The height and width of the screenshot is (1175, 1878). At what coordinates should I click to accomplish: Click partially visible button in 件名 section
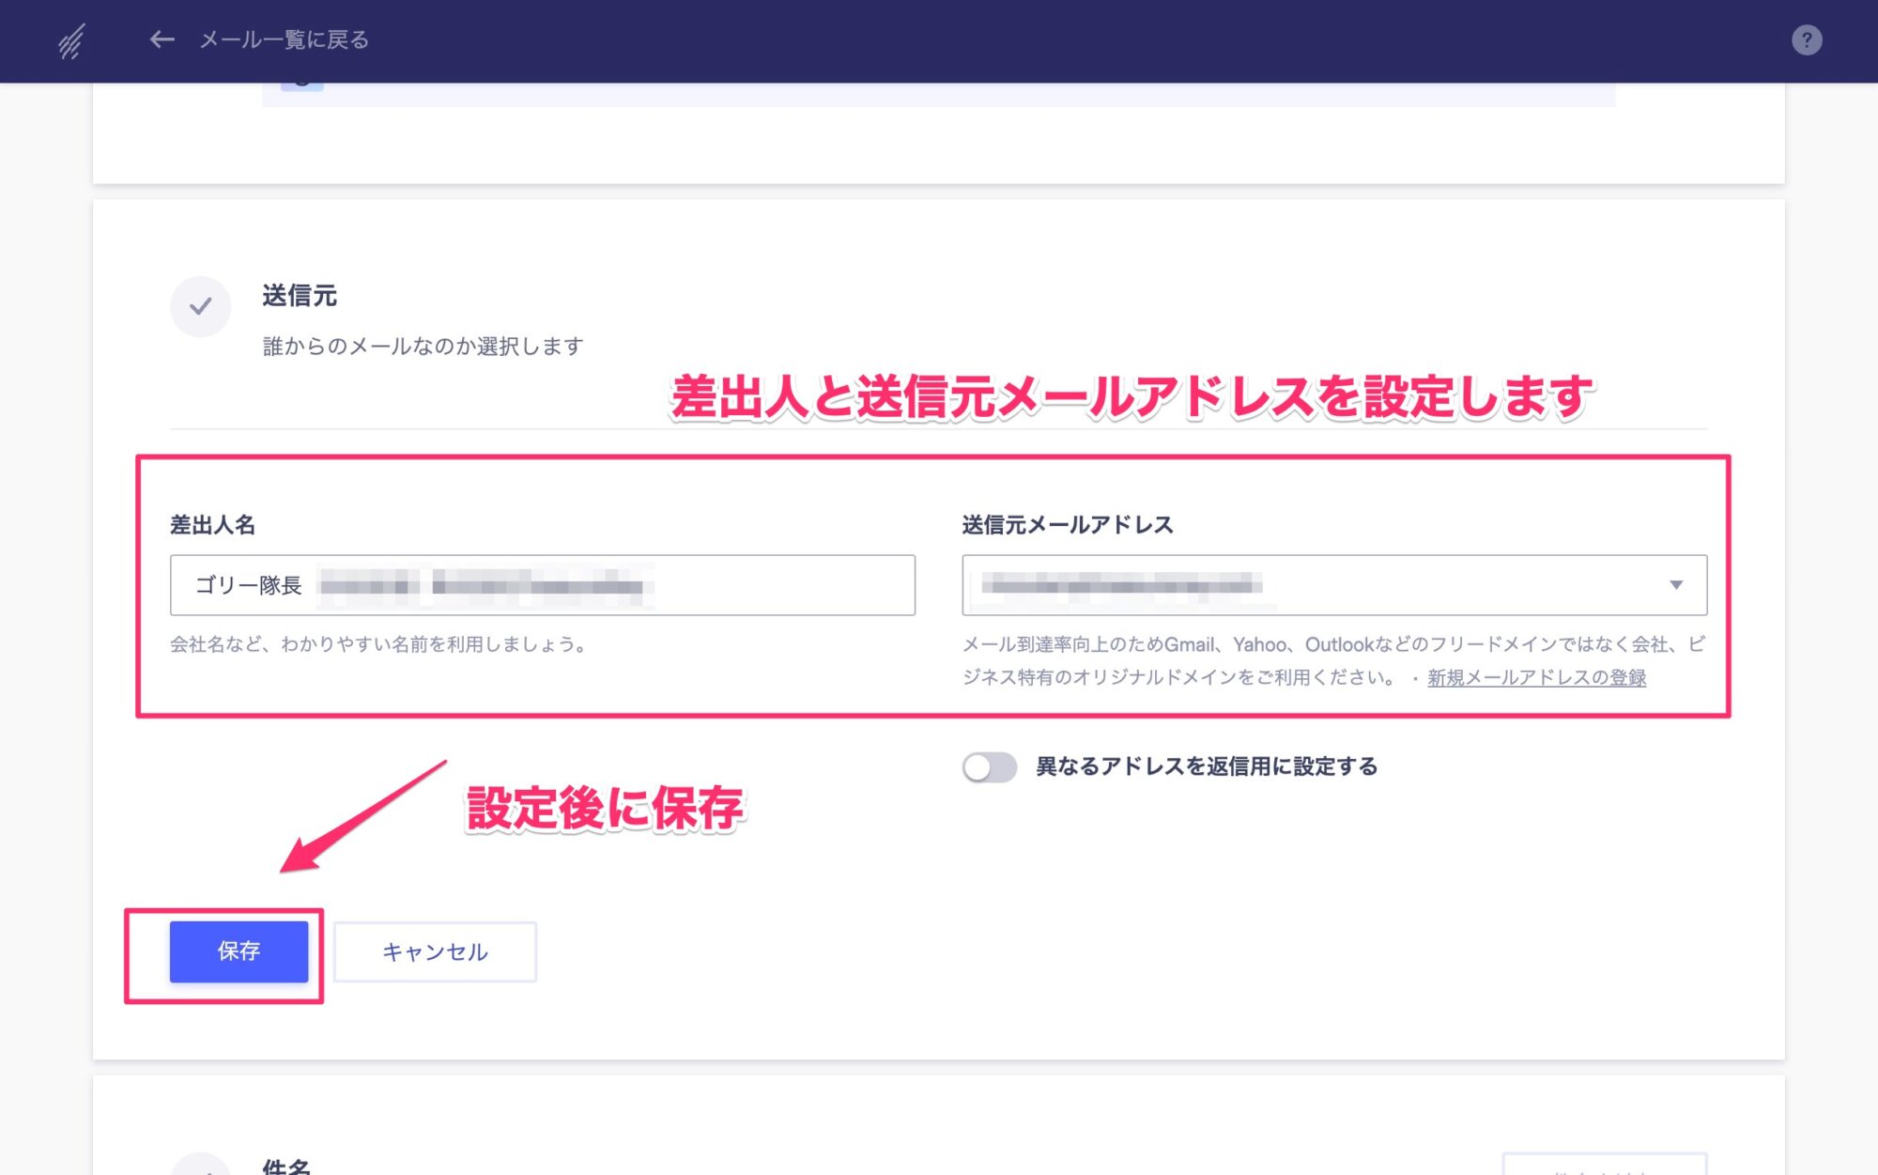click(1604, 1165)
